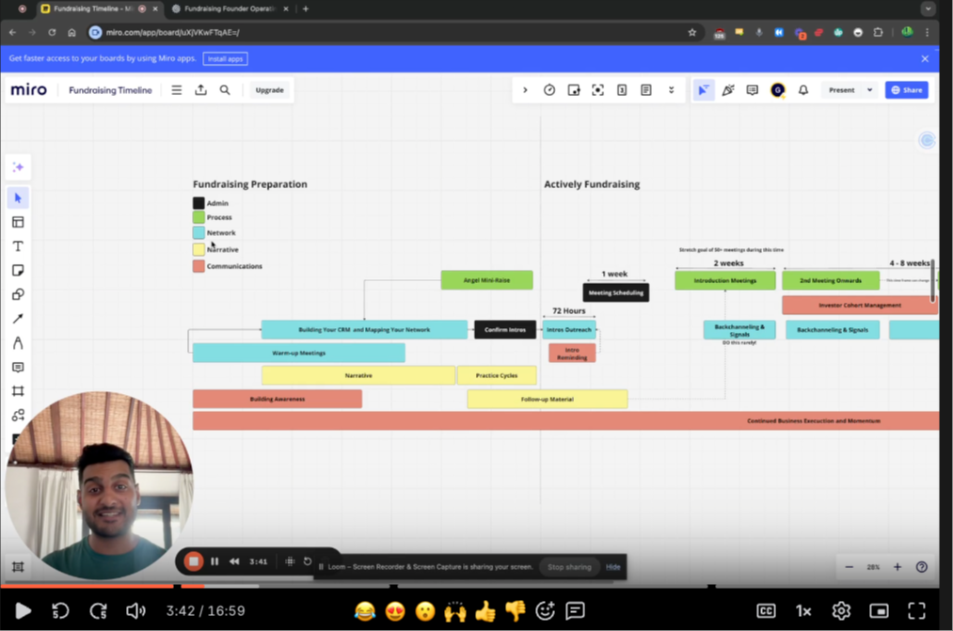Open the Timer tool
The image size is (953, 631).
[x=549, y=90]
